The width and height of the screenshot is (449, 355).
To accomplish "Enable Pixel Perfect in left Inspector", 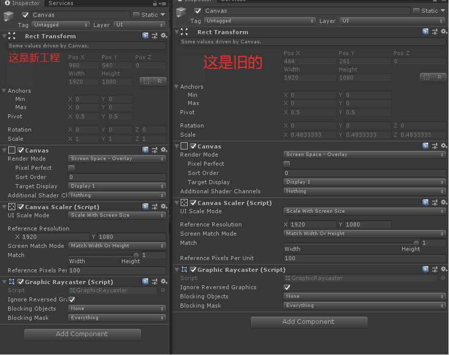I will pos(71,168).
